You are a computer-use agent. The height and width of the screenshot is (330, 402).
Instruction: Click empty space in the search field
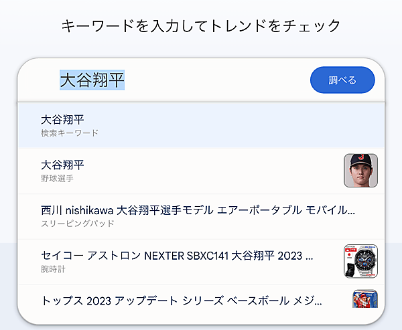coord(214,80)
